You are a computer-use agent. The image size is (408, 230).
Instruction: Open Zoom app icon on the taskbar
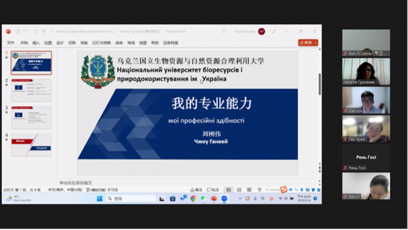pos(224,199)
